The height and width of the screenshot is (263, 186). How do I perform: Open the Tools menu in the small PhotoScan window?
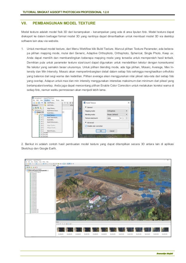(x=53, y=100)
